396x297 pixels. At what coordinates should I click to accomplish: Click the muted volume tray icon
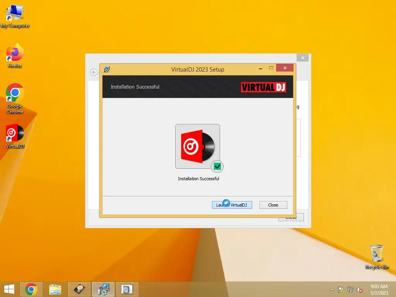tap(359, 289)
